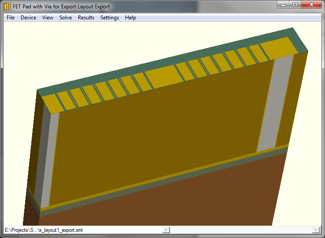Click the right arrow of horizontal scrollbar
Viewport: 325px width, 238px height.
pyautogui.click(x=316, y=230)
